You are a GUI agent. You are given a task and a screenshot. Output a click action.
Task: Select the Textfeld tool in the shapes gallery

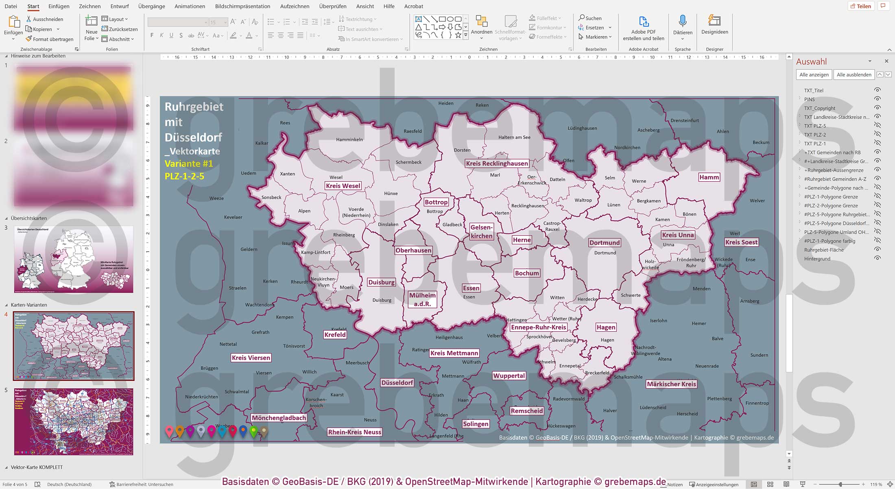point(418,18)
